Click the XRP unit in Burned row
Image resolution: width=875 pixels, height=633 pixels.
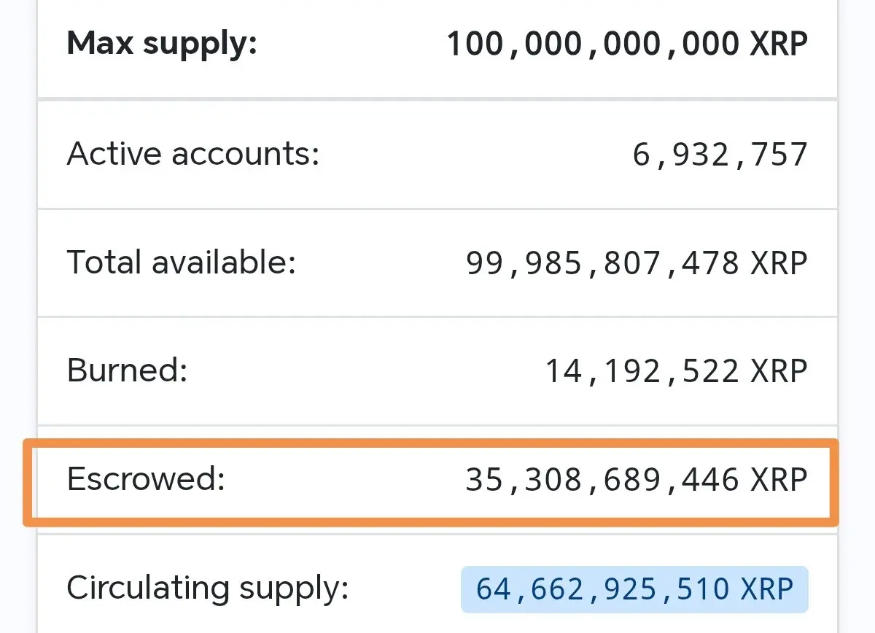point(779,371)
